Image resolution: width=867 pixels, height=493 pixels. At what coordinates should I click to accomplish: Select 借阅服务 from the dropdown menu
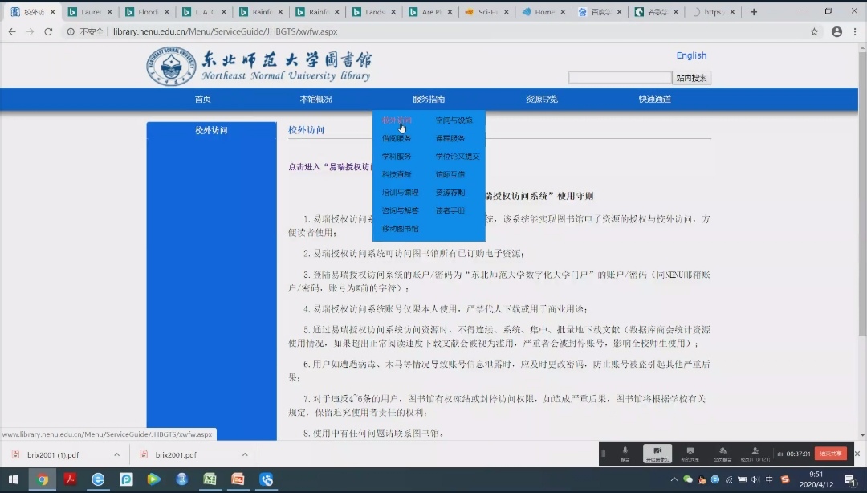point(397,138)
